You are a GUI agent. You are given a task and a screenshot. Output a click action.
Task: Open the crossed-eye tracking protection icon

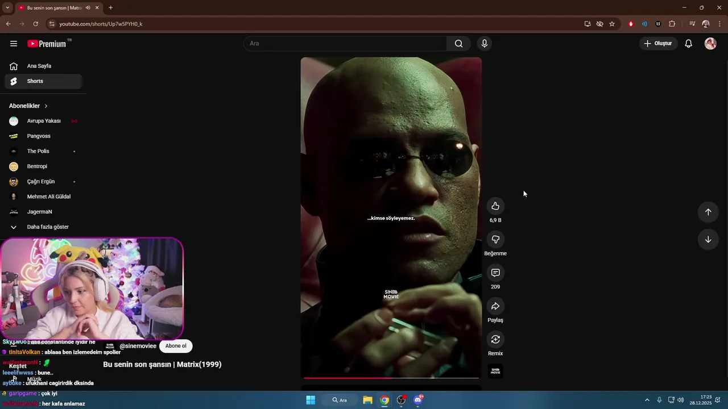[599, 24]
